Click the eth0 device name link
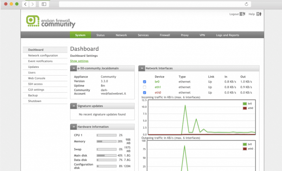 (x=158, y=93)
